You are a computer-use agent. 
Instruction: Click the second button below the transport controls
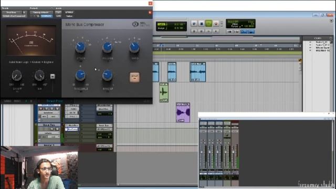pyautogui.click(x=202, y=31)
